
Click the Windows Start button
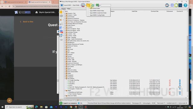(x=2, y=107)
